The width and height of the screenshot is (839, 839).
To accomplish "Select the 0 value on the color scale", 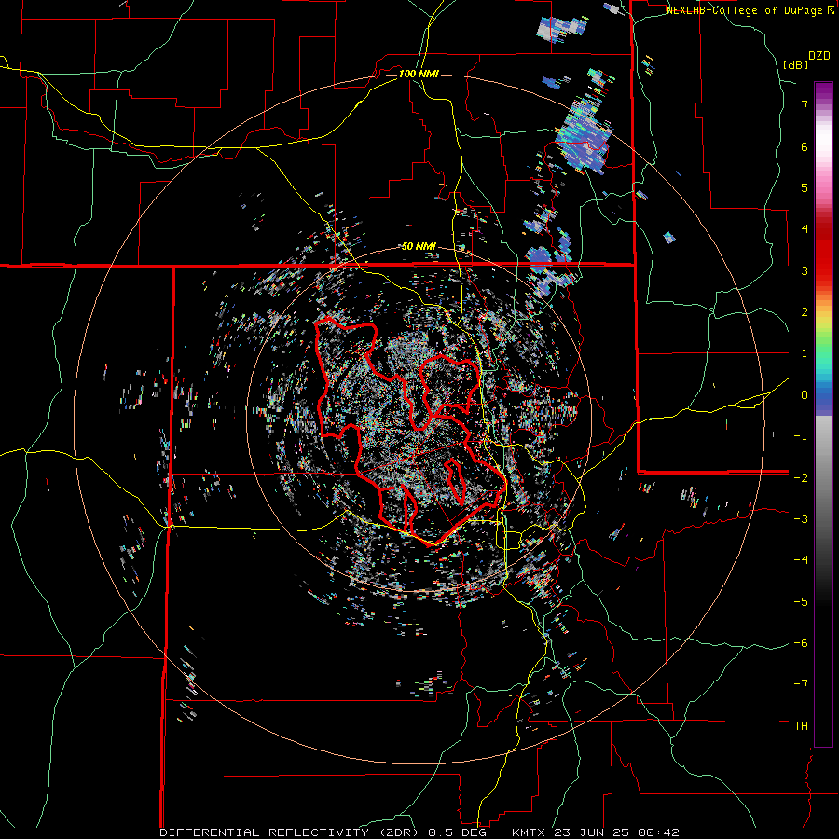I will click(805, 395).
